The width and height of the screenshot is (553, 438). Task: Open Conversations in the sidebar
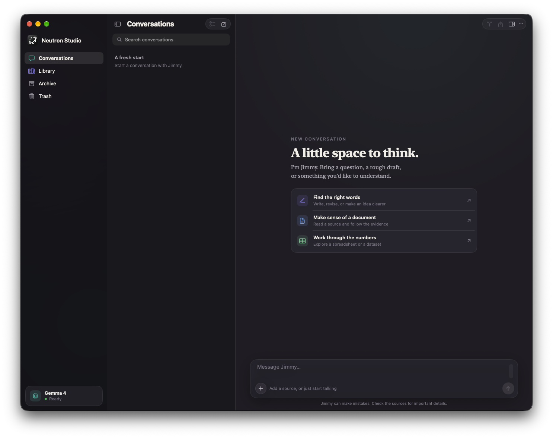(64, 58)
